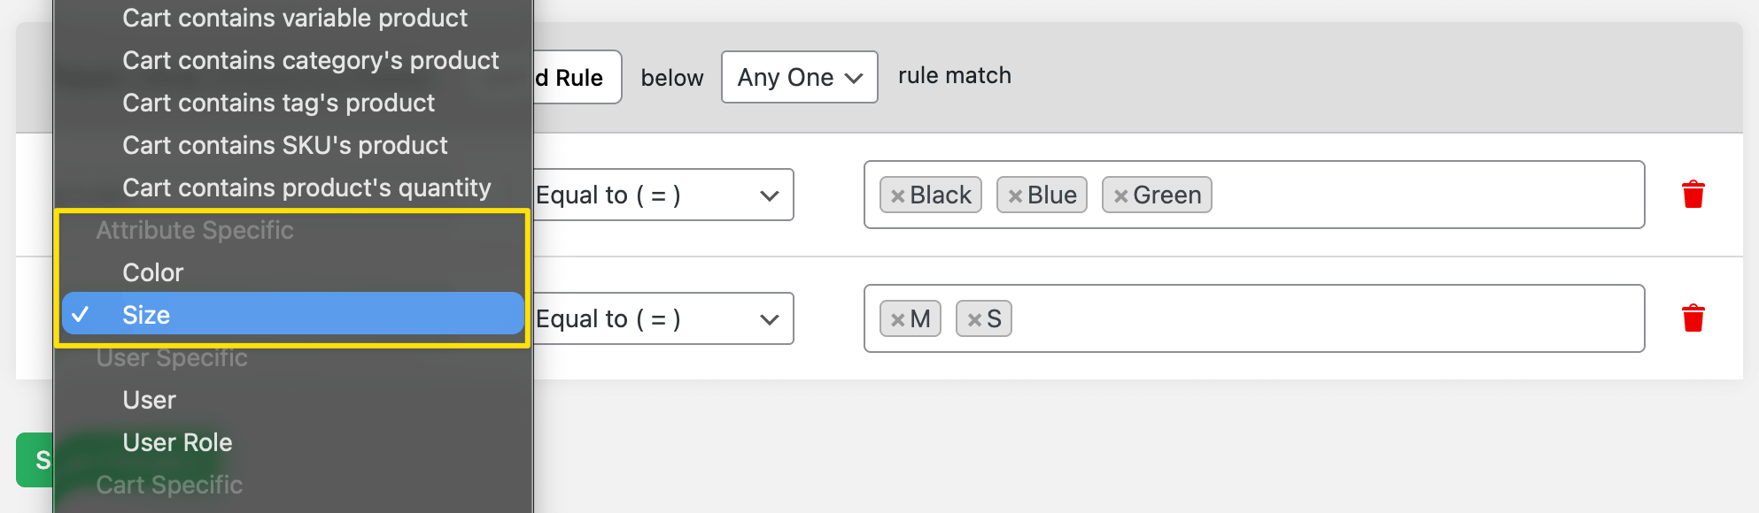Click the Add Rule button
Viewport: 1759px width, 513px height.
(x=577, y=78)
